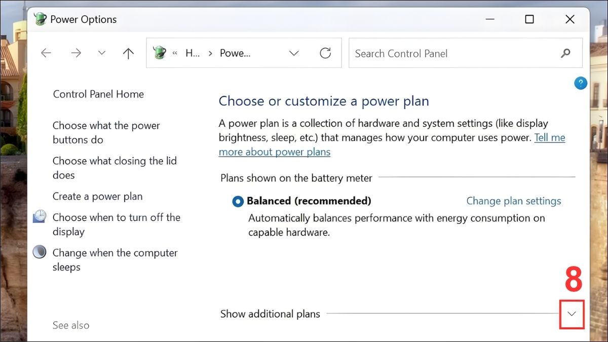
Task: Open the address bar history dropdown
Action: pyautogui.click(x=294, y=53)
